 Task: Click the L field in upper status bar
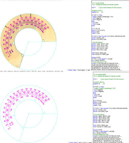coord(88,70)
